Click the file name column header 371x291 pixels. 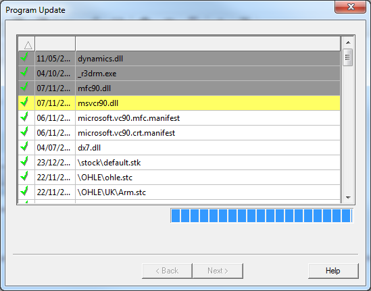tap(208, 44)
